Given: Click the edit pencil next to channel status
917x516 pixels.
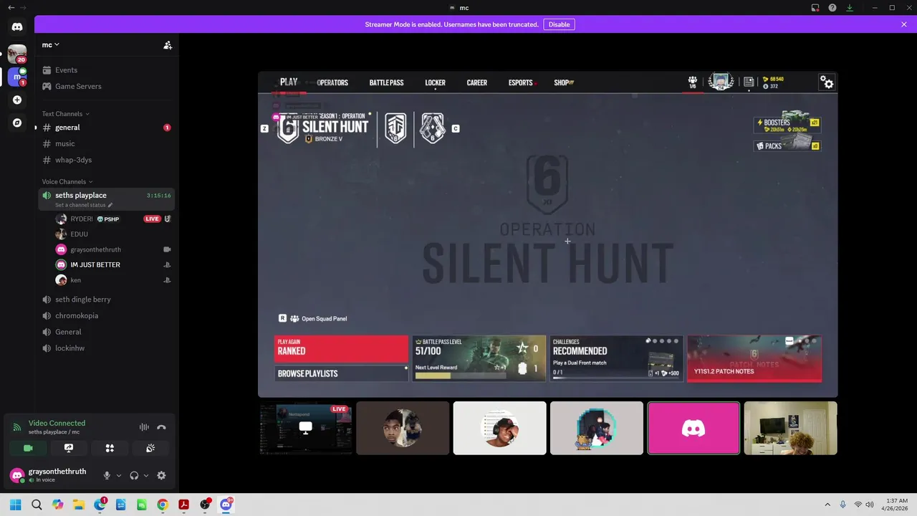Looking at the screenshot, I should pyautogui.click(x=110, y=205).
